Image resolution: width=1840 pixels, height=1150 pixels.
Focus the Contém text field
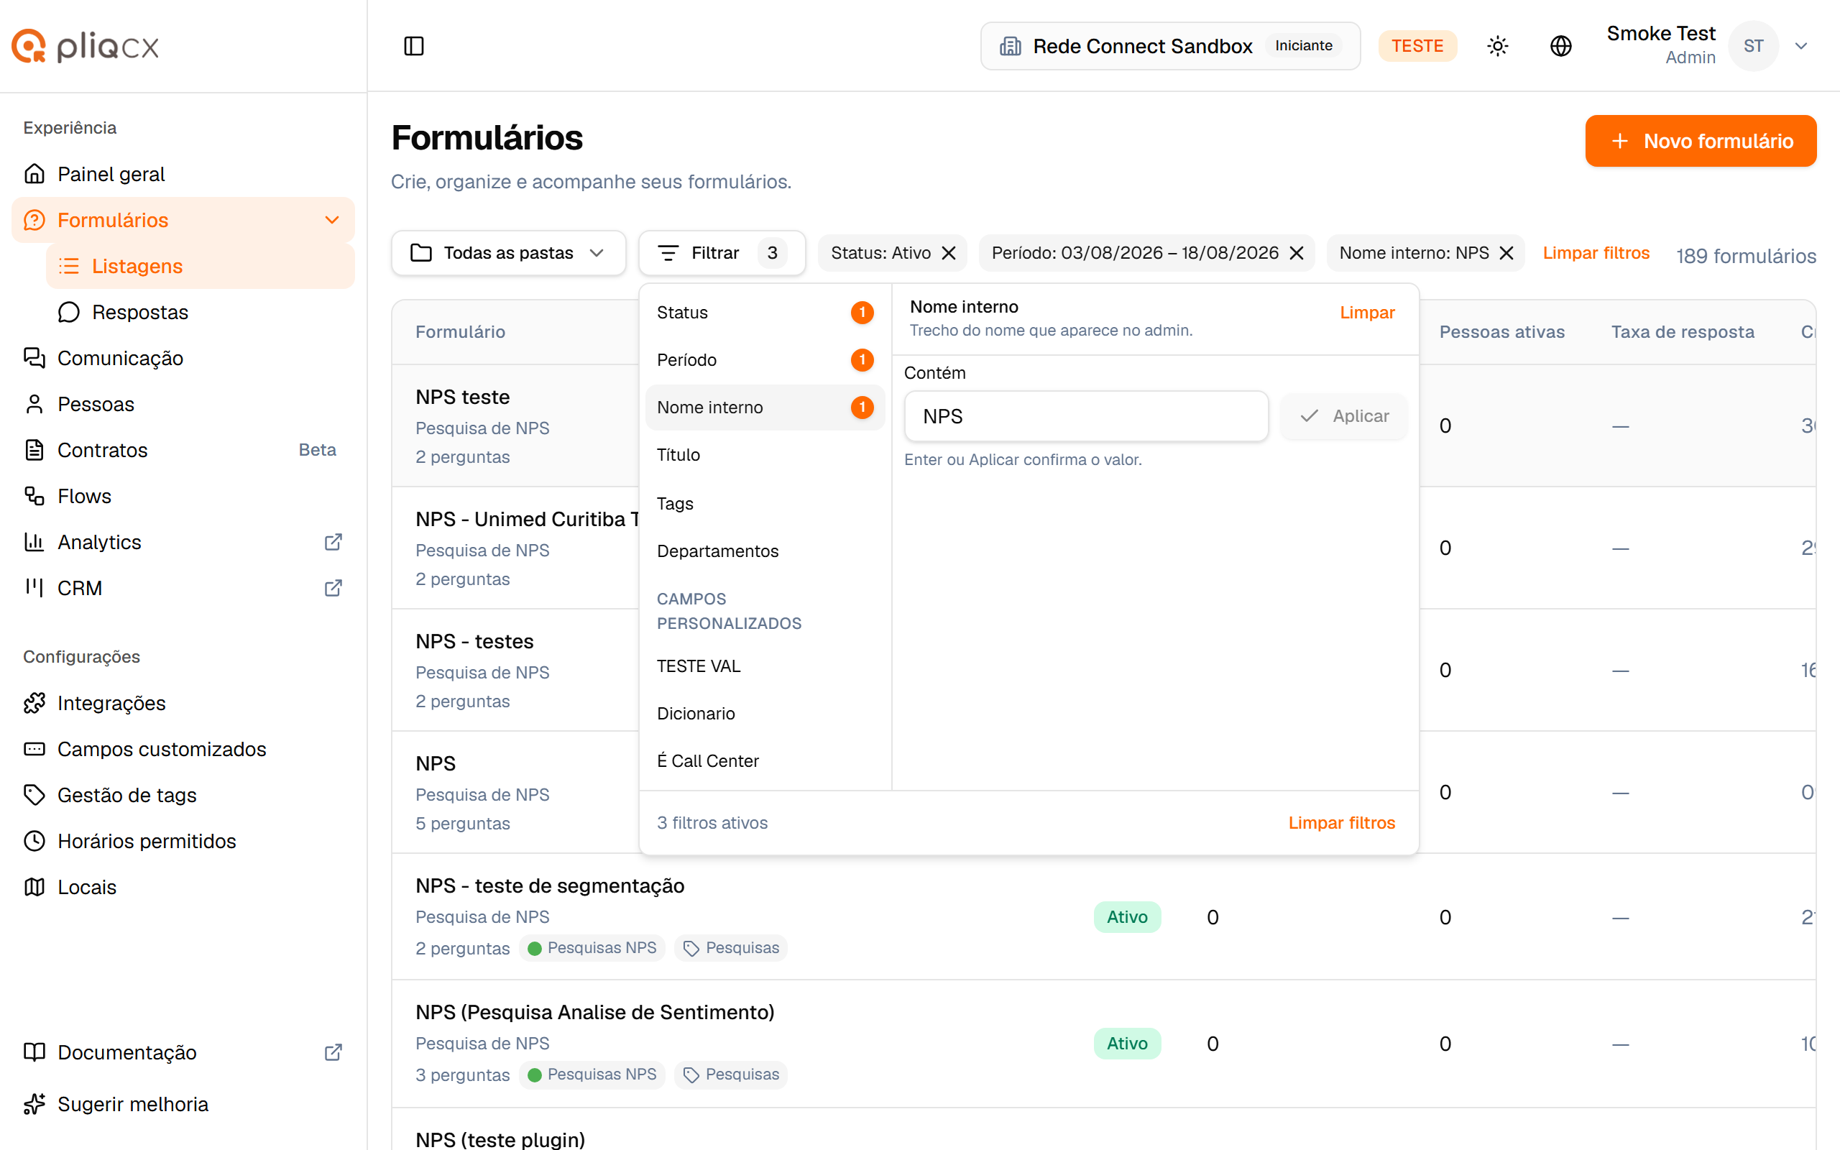click(x=1086, y=416)
